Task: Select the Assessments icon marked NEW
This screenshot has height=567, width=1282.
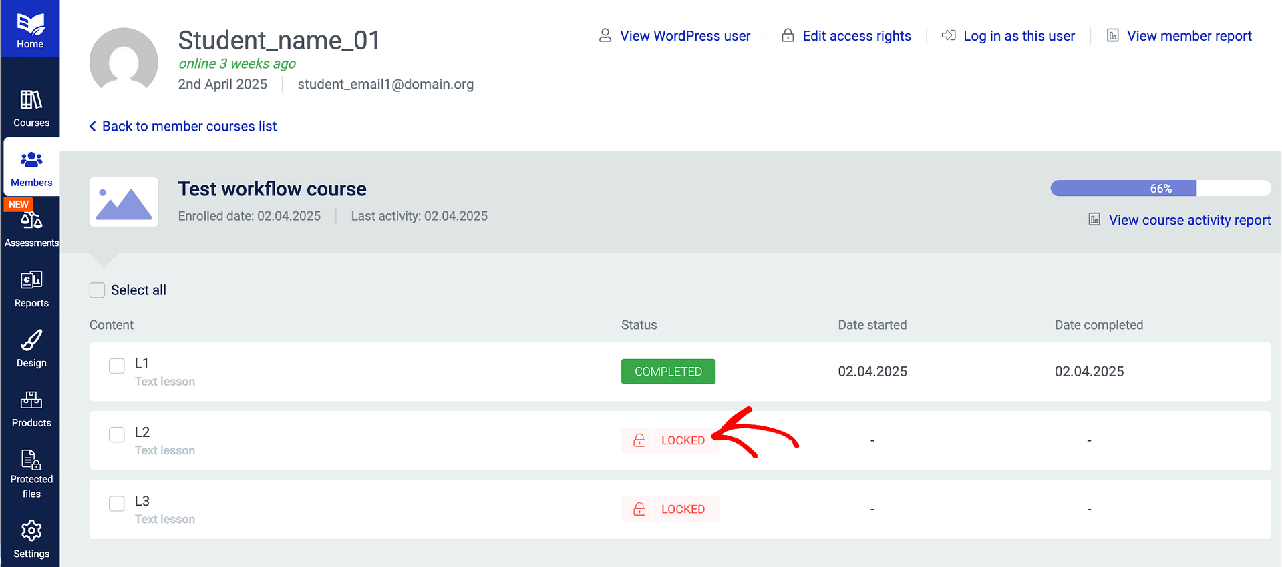Action: (31, 221)
